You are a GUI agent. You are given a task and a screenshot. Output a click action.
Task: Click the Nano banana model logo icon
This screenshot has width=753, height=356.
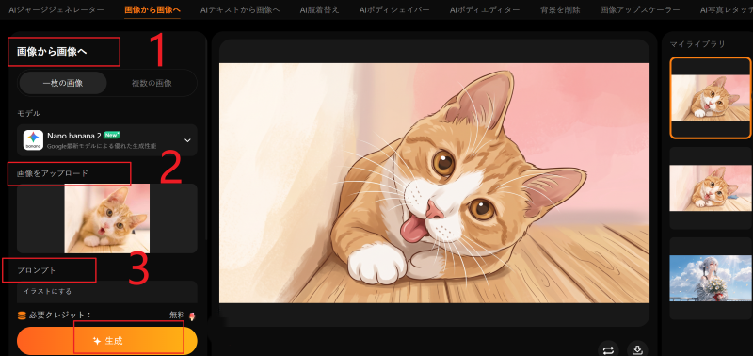tap(33, 140)
